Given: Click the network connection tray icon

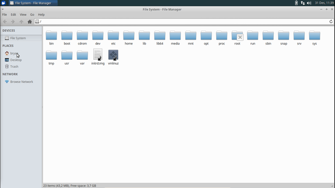Looking at the screenshot, I should (x=303, y=3).
